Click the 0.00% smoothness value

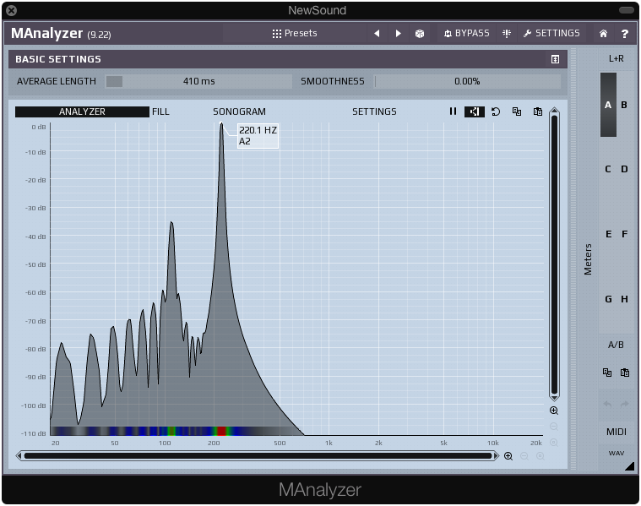tap(467, 81)
